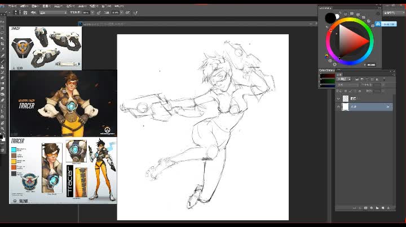Image resolution: width=406 pixels, height=227 pixels.
Task: Select the Move tool
Action: (3, 21)
